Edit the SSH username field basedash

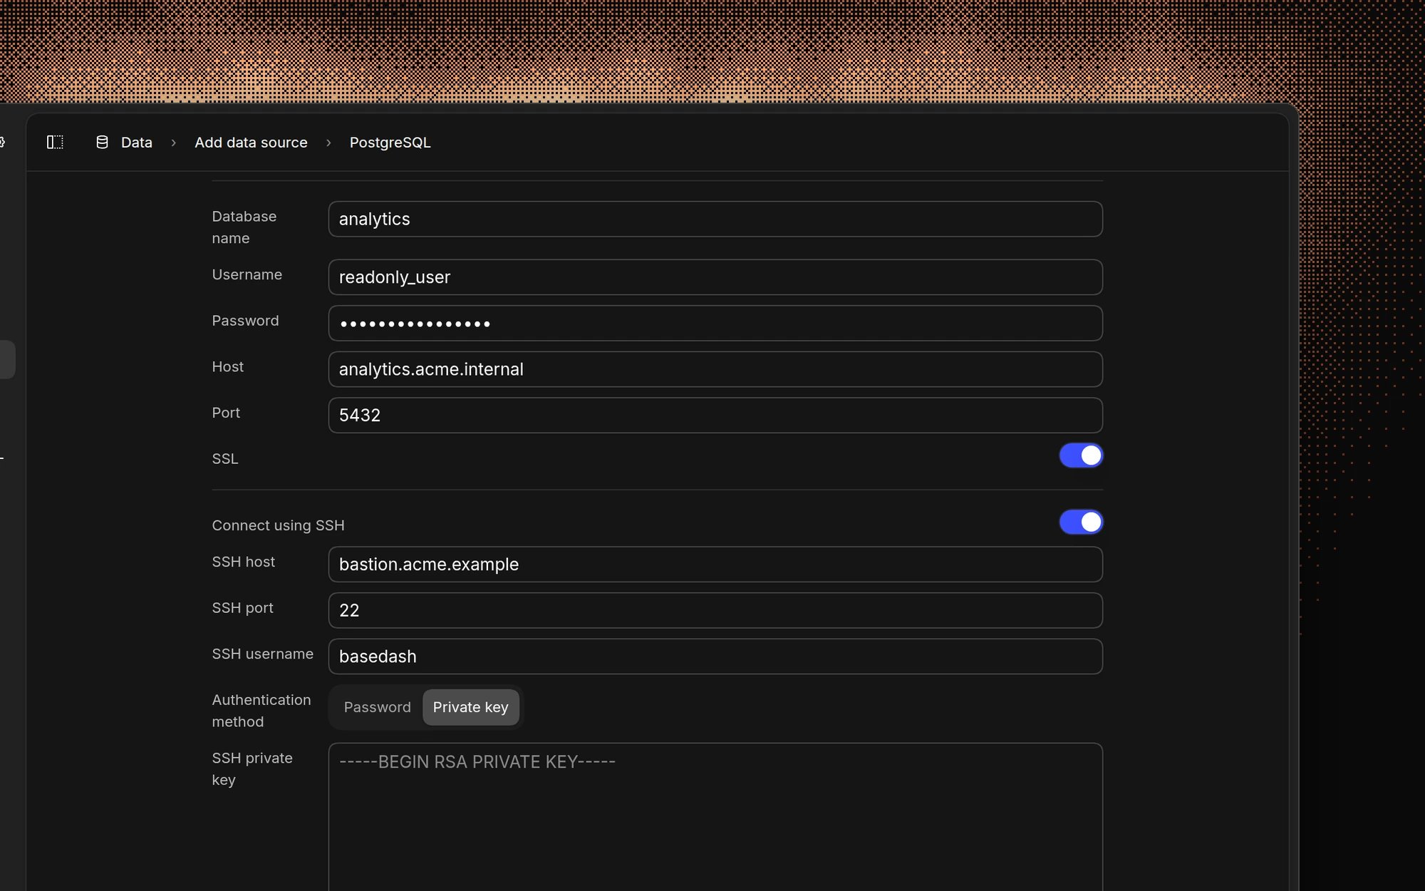point(715,656)
